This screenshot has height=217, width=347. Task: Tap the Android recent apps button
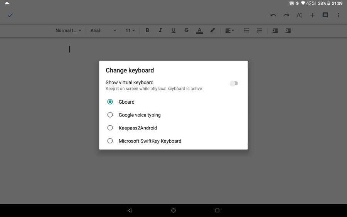pyautogui.click(x=217, y=210)
